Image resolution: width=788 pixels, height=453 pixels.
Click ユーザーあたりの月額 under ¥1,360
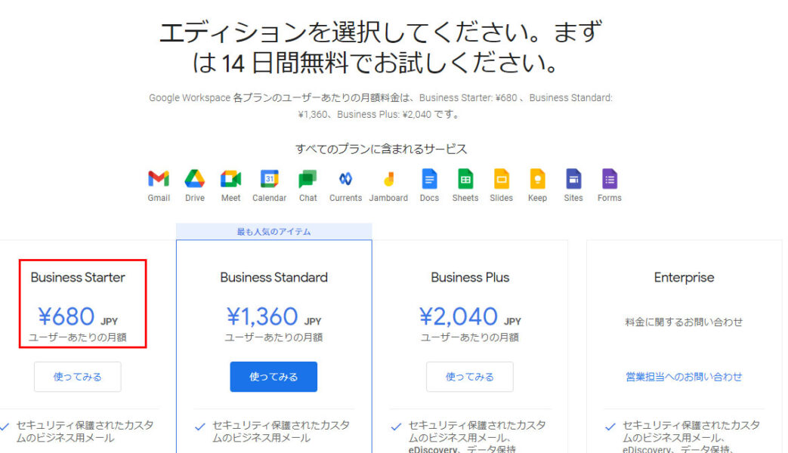coord(274,337)
